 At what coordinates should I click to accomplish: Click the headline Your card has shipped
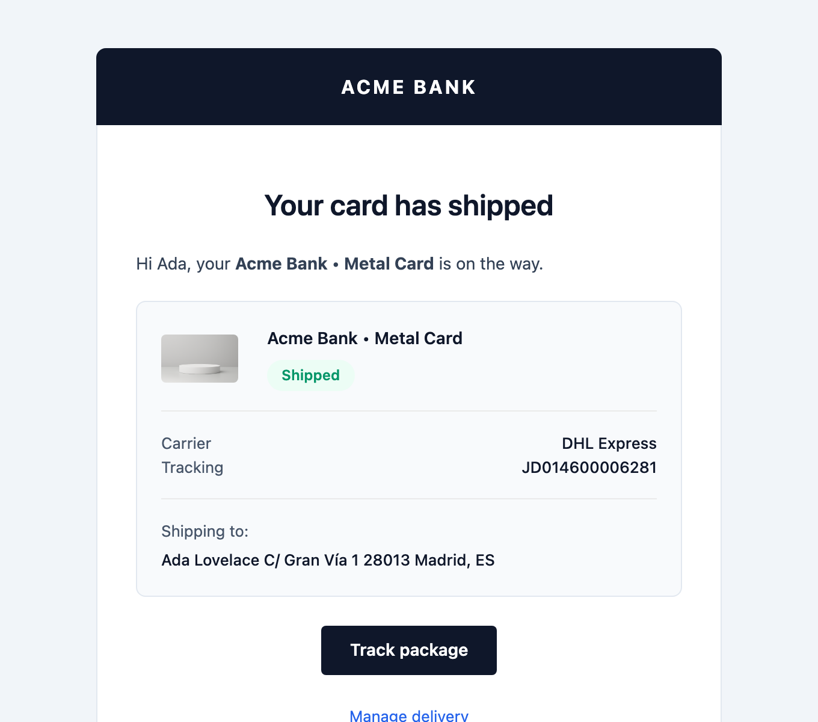(408, 205)
